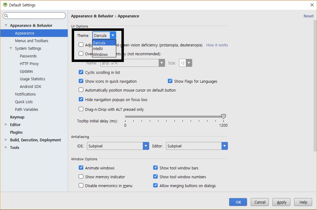Click the search magnifier icon

[6, 16]
